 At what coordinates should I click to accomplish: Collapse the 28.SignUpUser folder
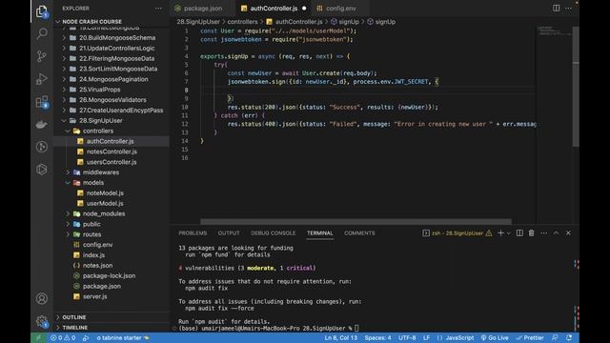click(x=112, y=121)
